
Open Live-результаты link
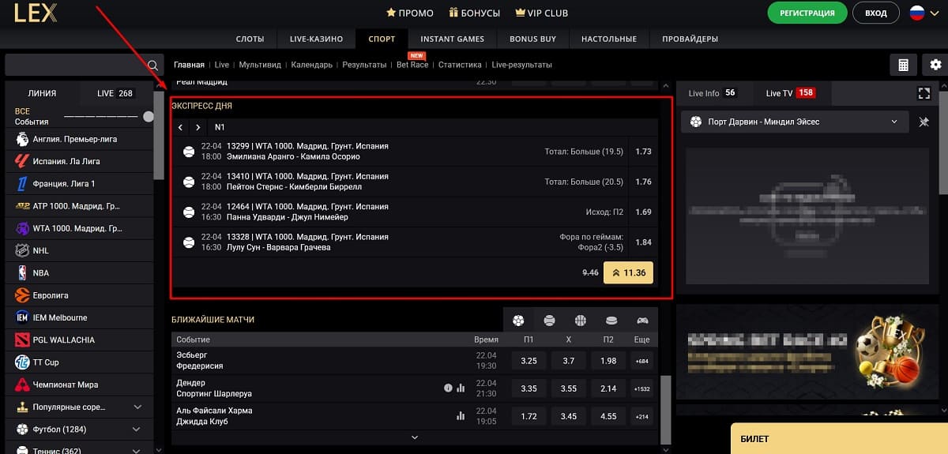521,65
